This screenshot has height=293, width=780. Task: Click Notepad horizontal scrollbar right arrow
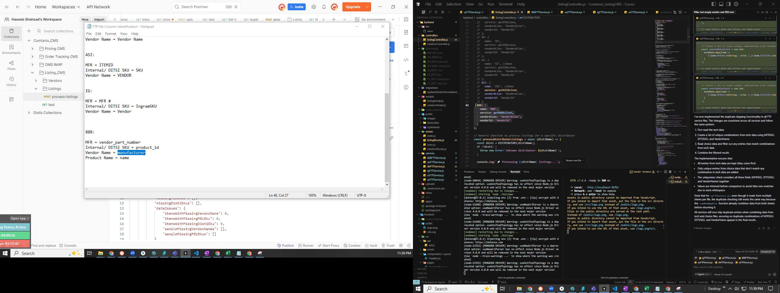[383, 189]
